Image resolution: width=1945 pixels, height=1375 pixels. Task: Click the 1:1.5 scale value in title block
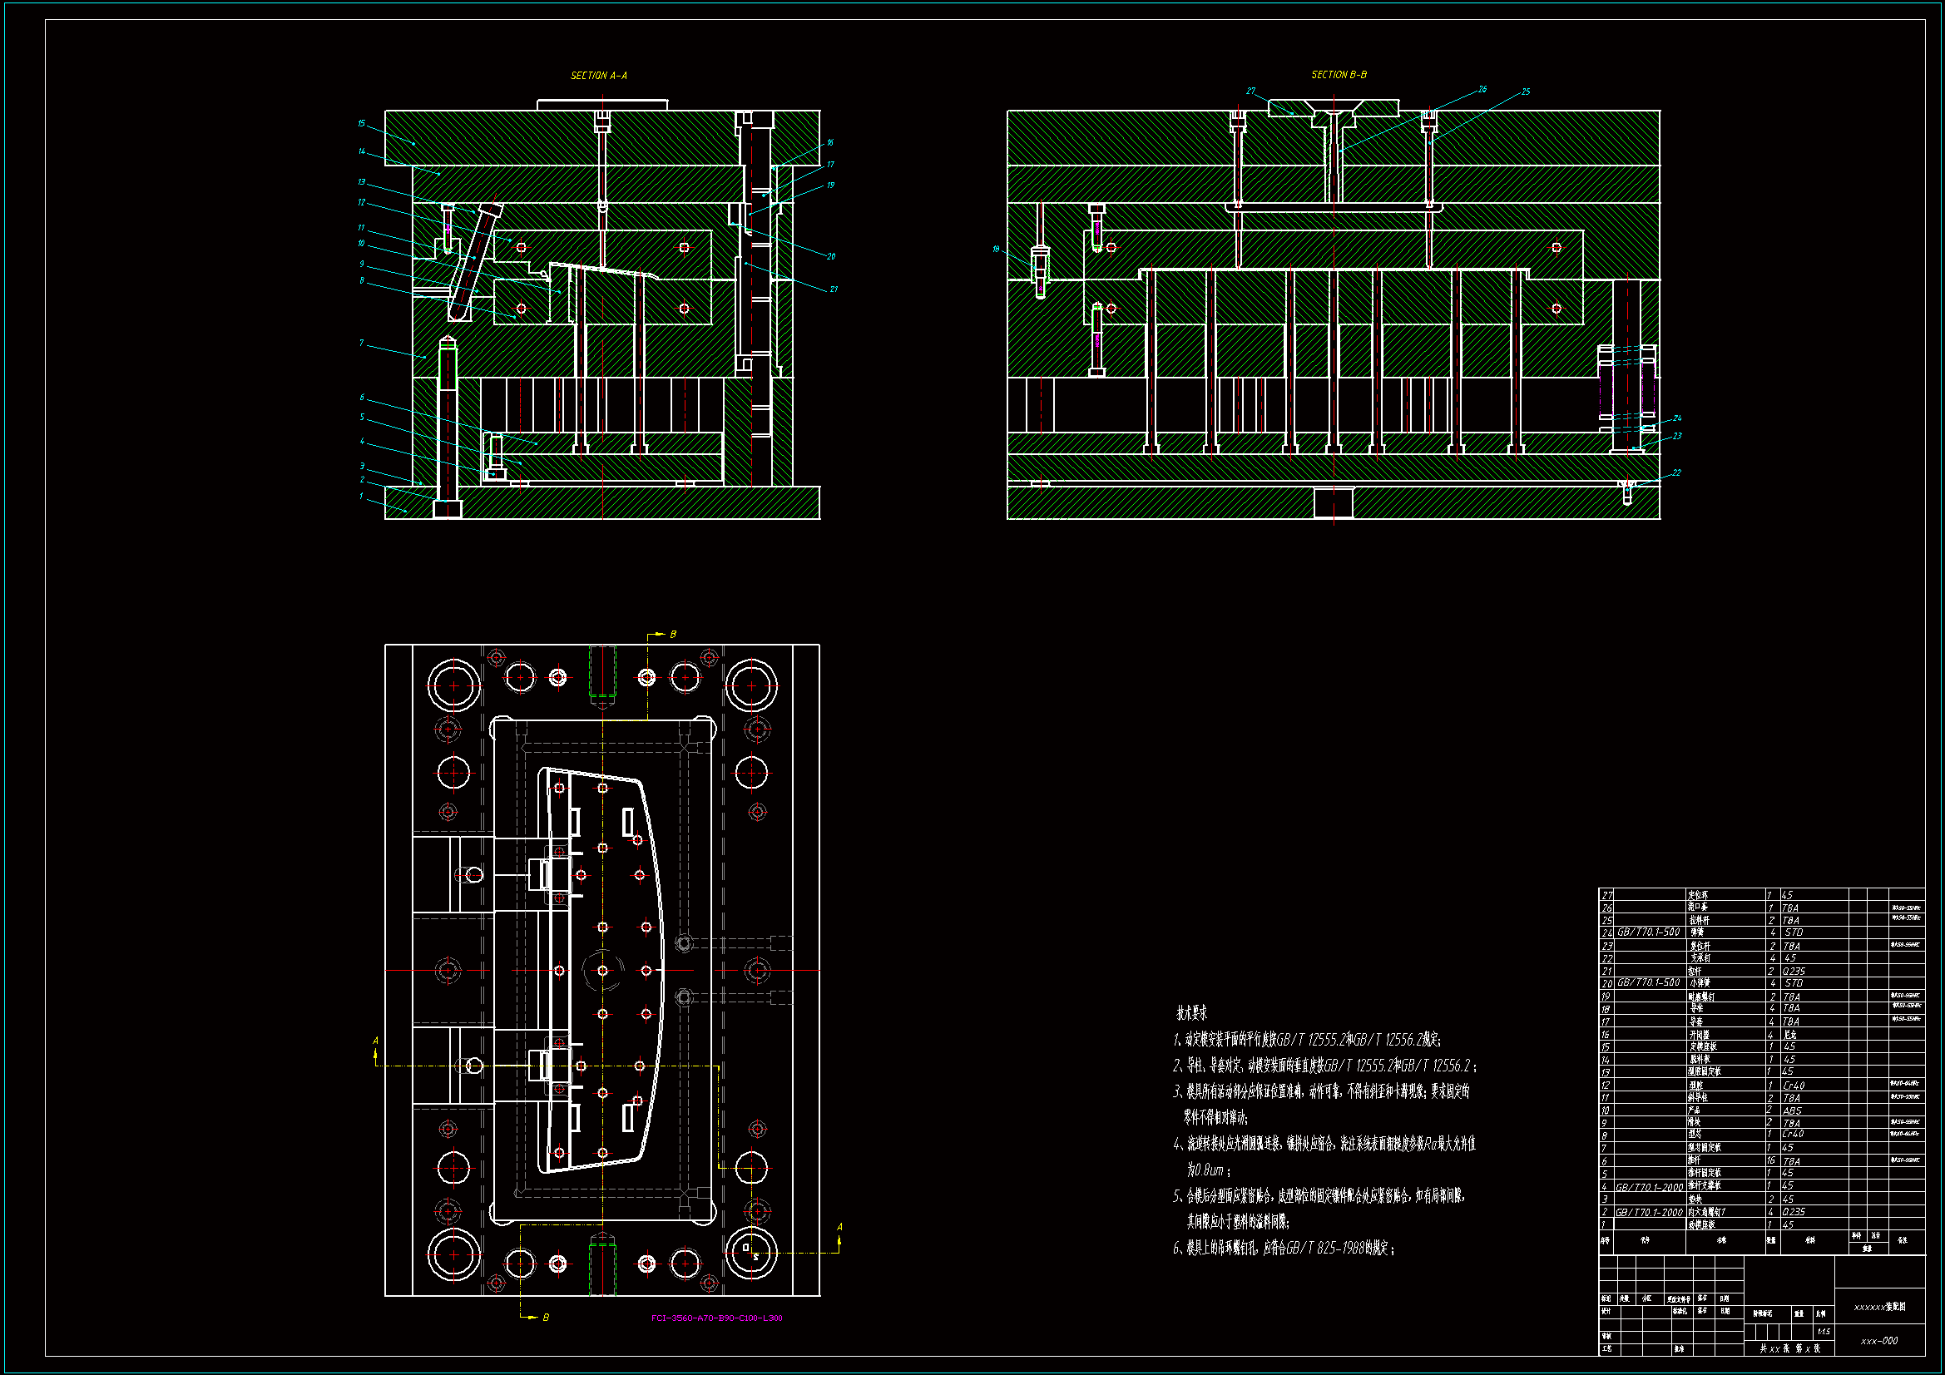[1823, 1331]
